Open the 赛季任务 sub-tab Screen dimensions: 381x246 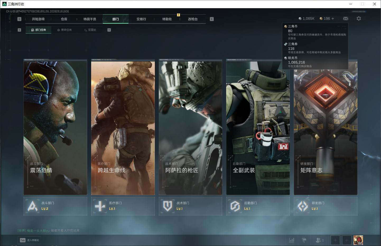point(64,30)
